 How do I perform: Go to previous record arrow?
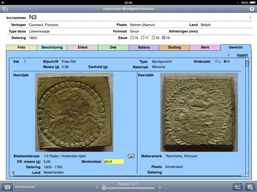[96, 187]
